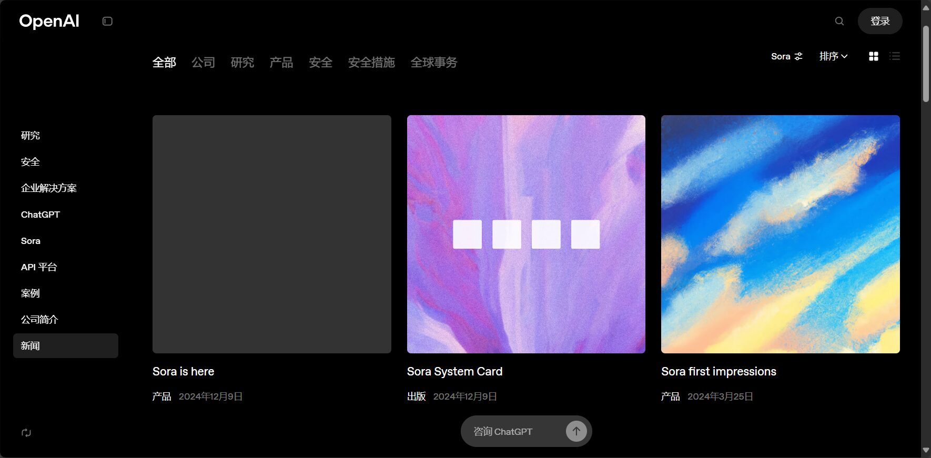Click the OpenAI logo
931x458 pixels.
(x=49, y=21)
